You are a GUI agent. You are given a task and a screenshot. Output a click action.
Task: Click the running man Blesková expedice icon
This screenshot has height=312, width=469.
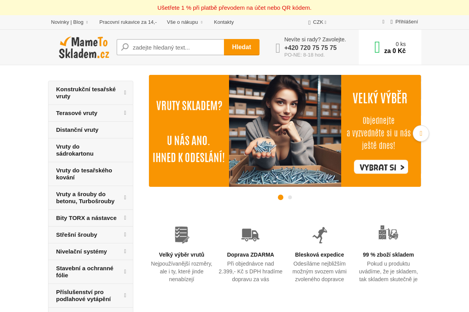pyautogui.click(x=320, y=235)
